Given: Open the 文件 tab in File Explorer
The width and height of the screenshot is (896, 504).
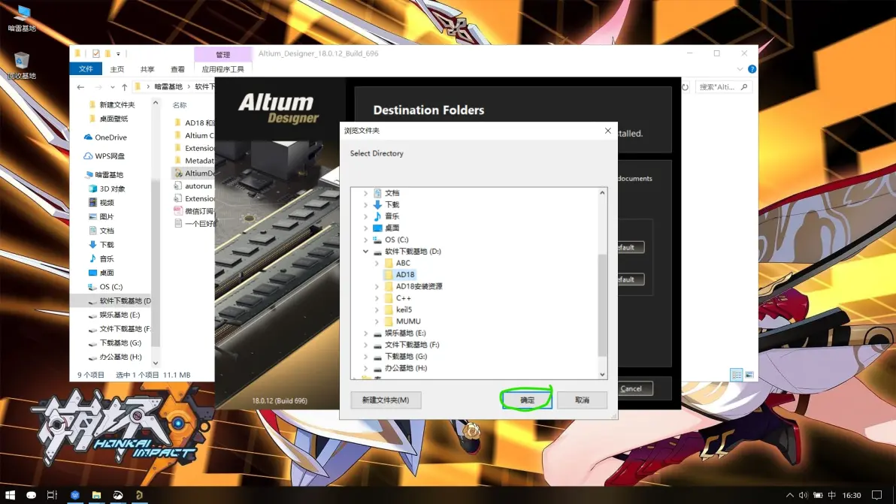Looking at the screenshot, I should pyautogui.click(x=86, y=69).
